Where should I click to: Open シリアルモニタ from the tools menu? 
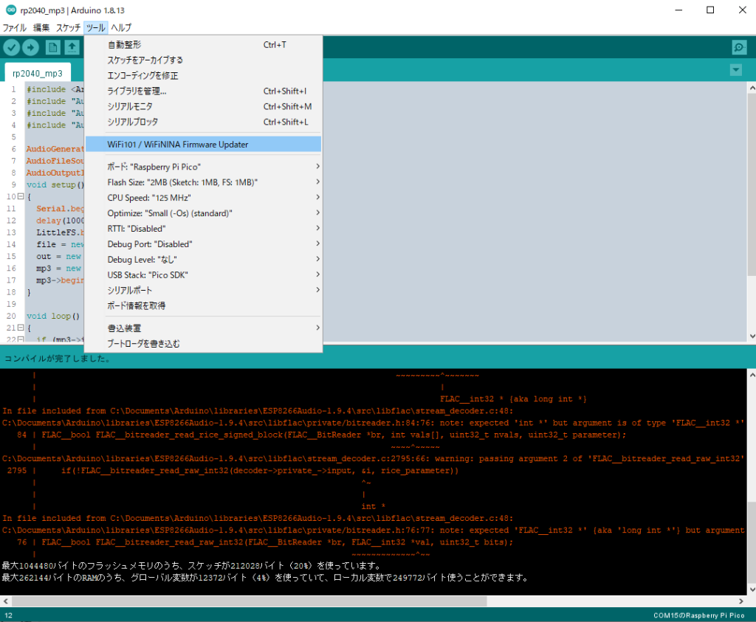[x=130, y=106]
